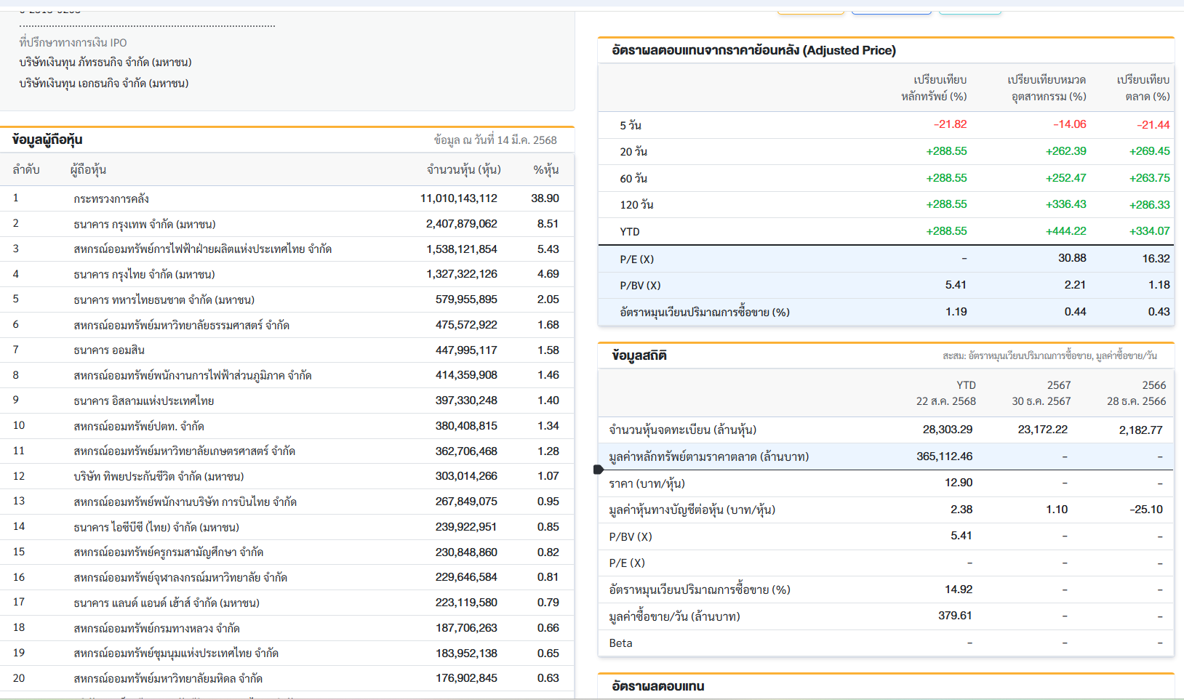Select share count '447,995,117'
1184x700 pixels.
point(466,350)
